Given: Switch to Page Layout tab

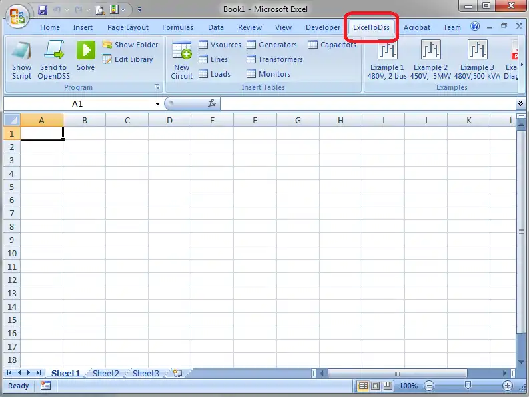Looking at the screenshot, I should tap(128, 27).
